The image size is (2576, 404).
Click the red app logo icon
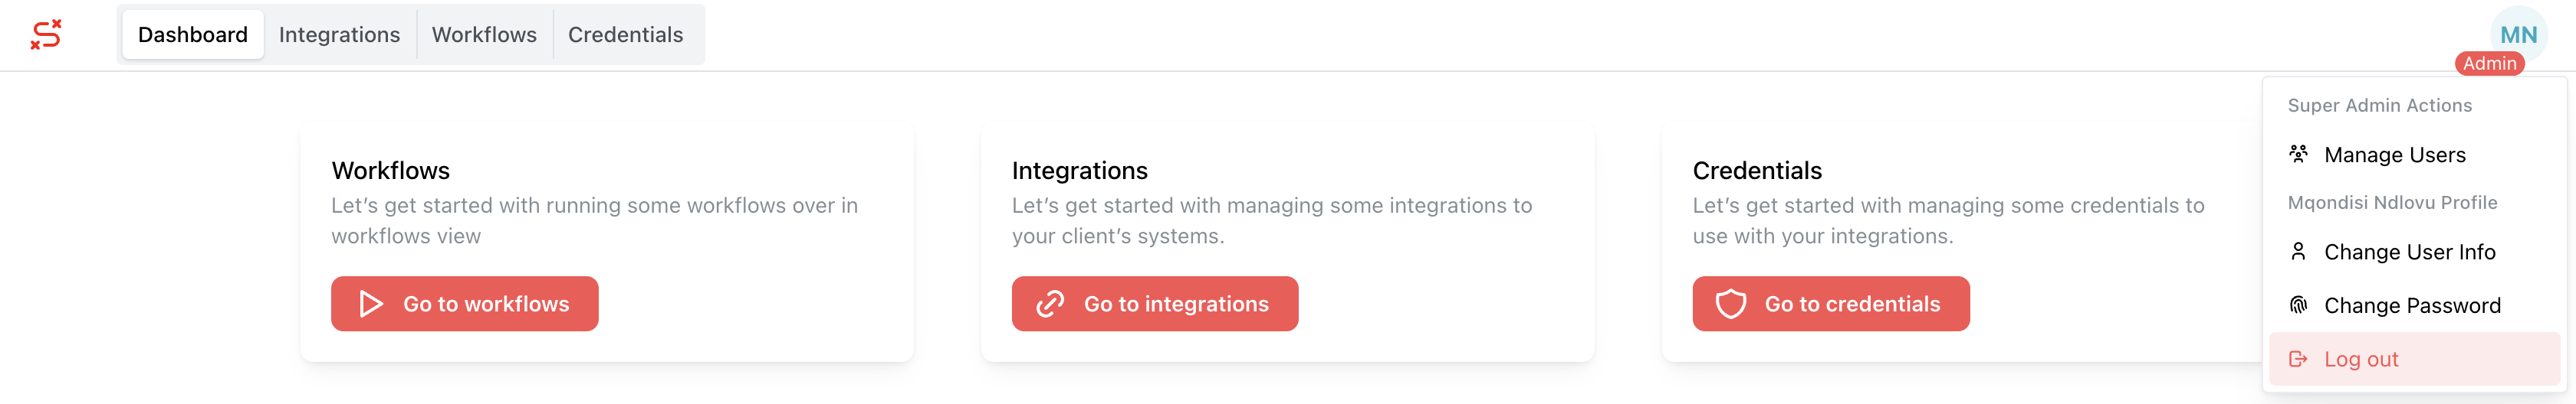[46, 34]
